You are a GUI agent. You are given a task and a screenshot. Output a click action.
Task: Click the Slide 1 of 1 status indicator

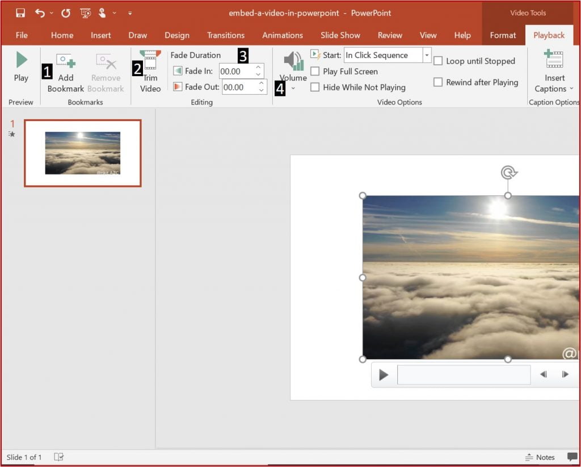[x=24, y=457]
